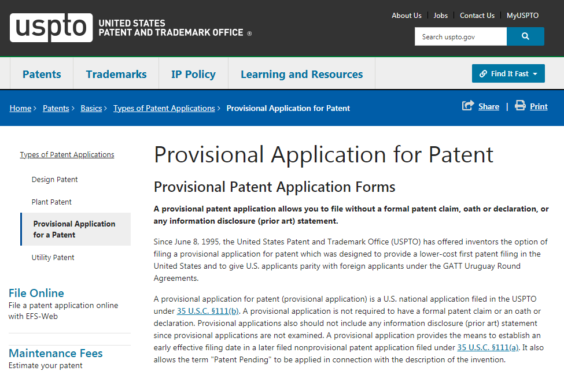564x371 pixels.
Task: Open the Trademarks navigation menu
Action: tap(116, 74)
